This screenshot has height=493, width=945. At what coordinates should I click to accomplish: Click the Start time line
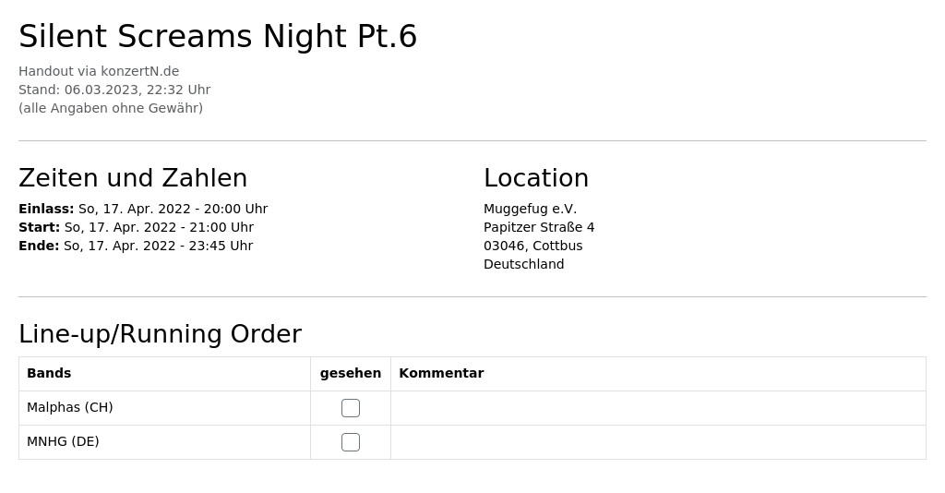pyautogui.click(x=137, y=227)
